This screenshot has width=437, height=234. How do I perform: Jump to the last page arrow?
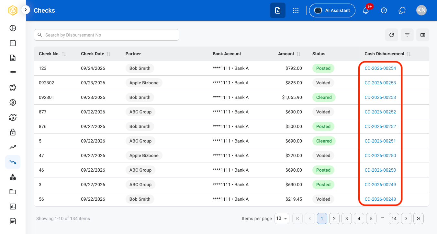419,218
